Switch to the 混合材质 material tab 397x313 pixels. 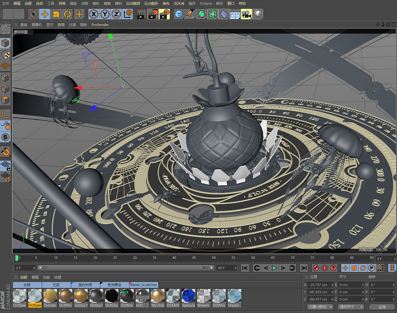pyautogui.click(x=85, y=285)
